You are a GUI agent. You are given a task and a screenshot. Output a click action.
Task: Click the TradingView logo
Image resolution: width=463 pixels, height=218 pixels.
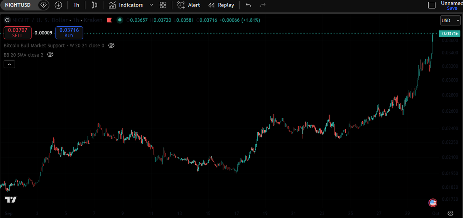click(10, 199)
